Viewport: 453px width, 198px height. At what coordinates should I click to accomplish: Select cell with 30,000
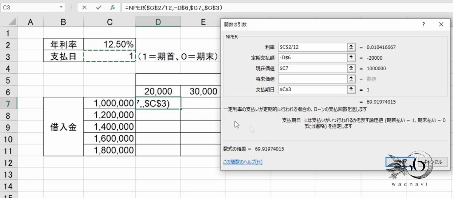(201, 91)
